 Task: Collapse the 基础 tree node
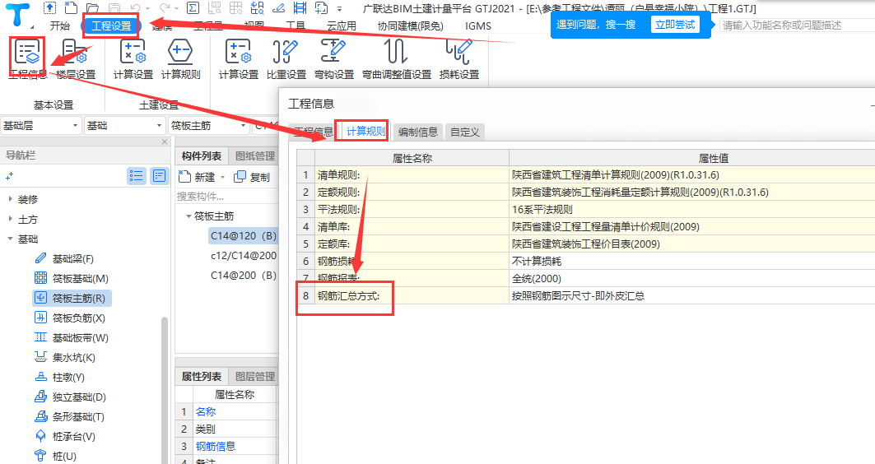[10, 238]
